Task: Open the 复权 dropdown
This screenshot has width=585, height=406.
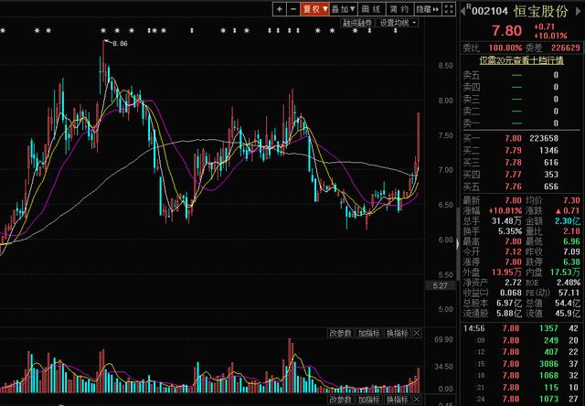Action: tap(314, 9)
